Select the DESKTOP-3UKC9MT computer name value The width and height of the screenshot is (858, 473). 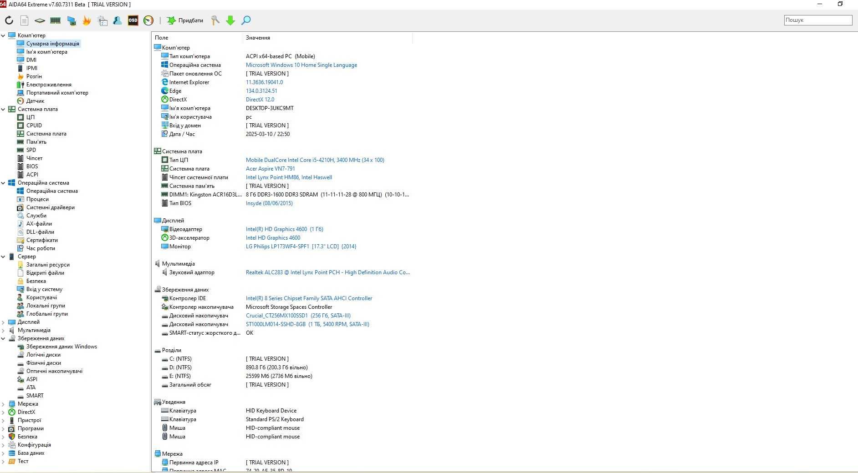point(270,108)
